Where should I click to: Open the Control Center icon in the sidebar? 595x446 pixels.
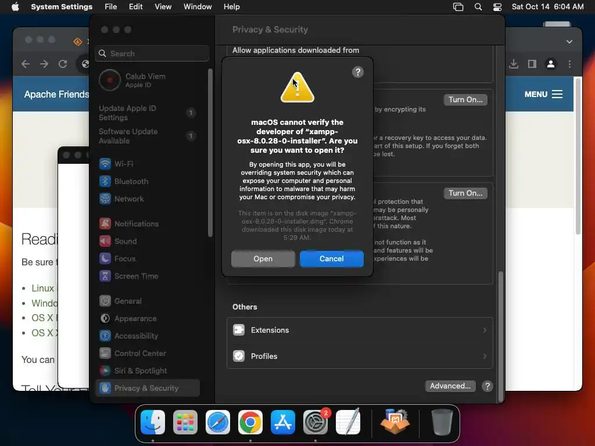click(x=105, y=354)
